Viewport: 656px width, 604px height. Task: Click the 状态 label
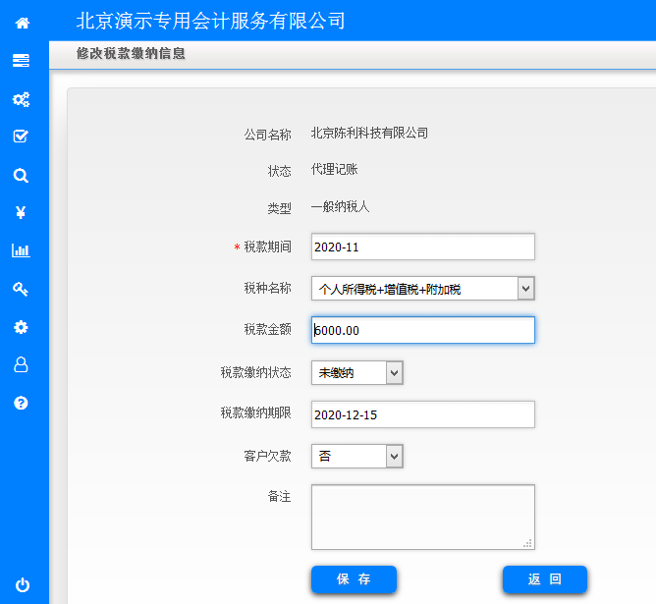(279, 171)
